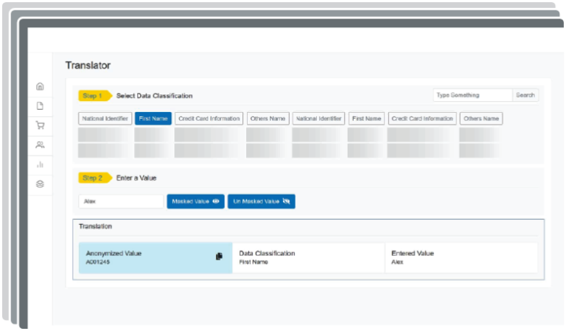Open the shopping cart sidebar icon
The width and height of the screenshot is (566, 331).
coord(40,125)
